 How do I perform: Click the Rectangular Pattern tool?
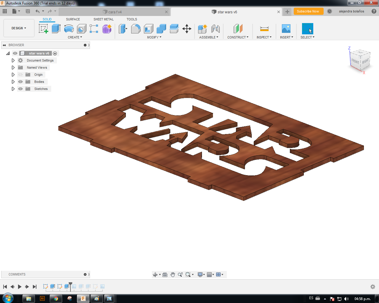94,29
